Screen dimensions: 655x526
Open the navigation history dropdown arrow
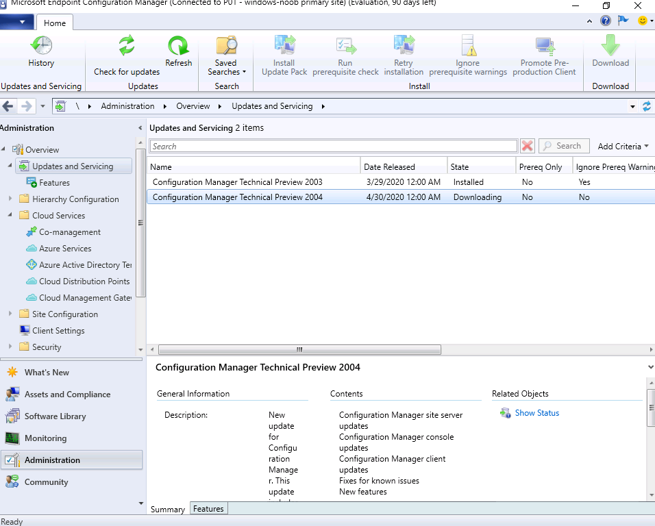point(42,106)
